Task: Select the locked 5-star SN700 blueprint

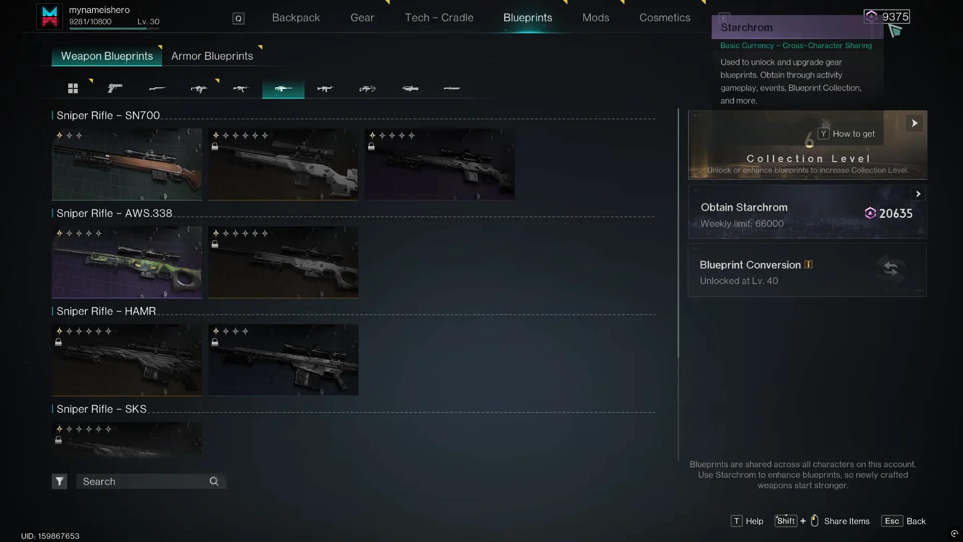Action: click(x=440, y=164)
